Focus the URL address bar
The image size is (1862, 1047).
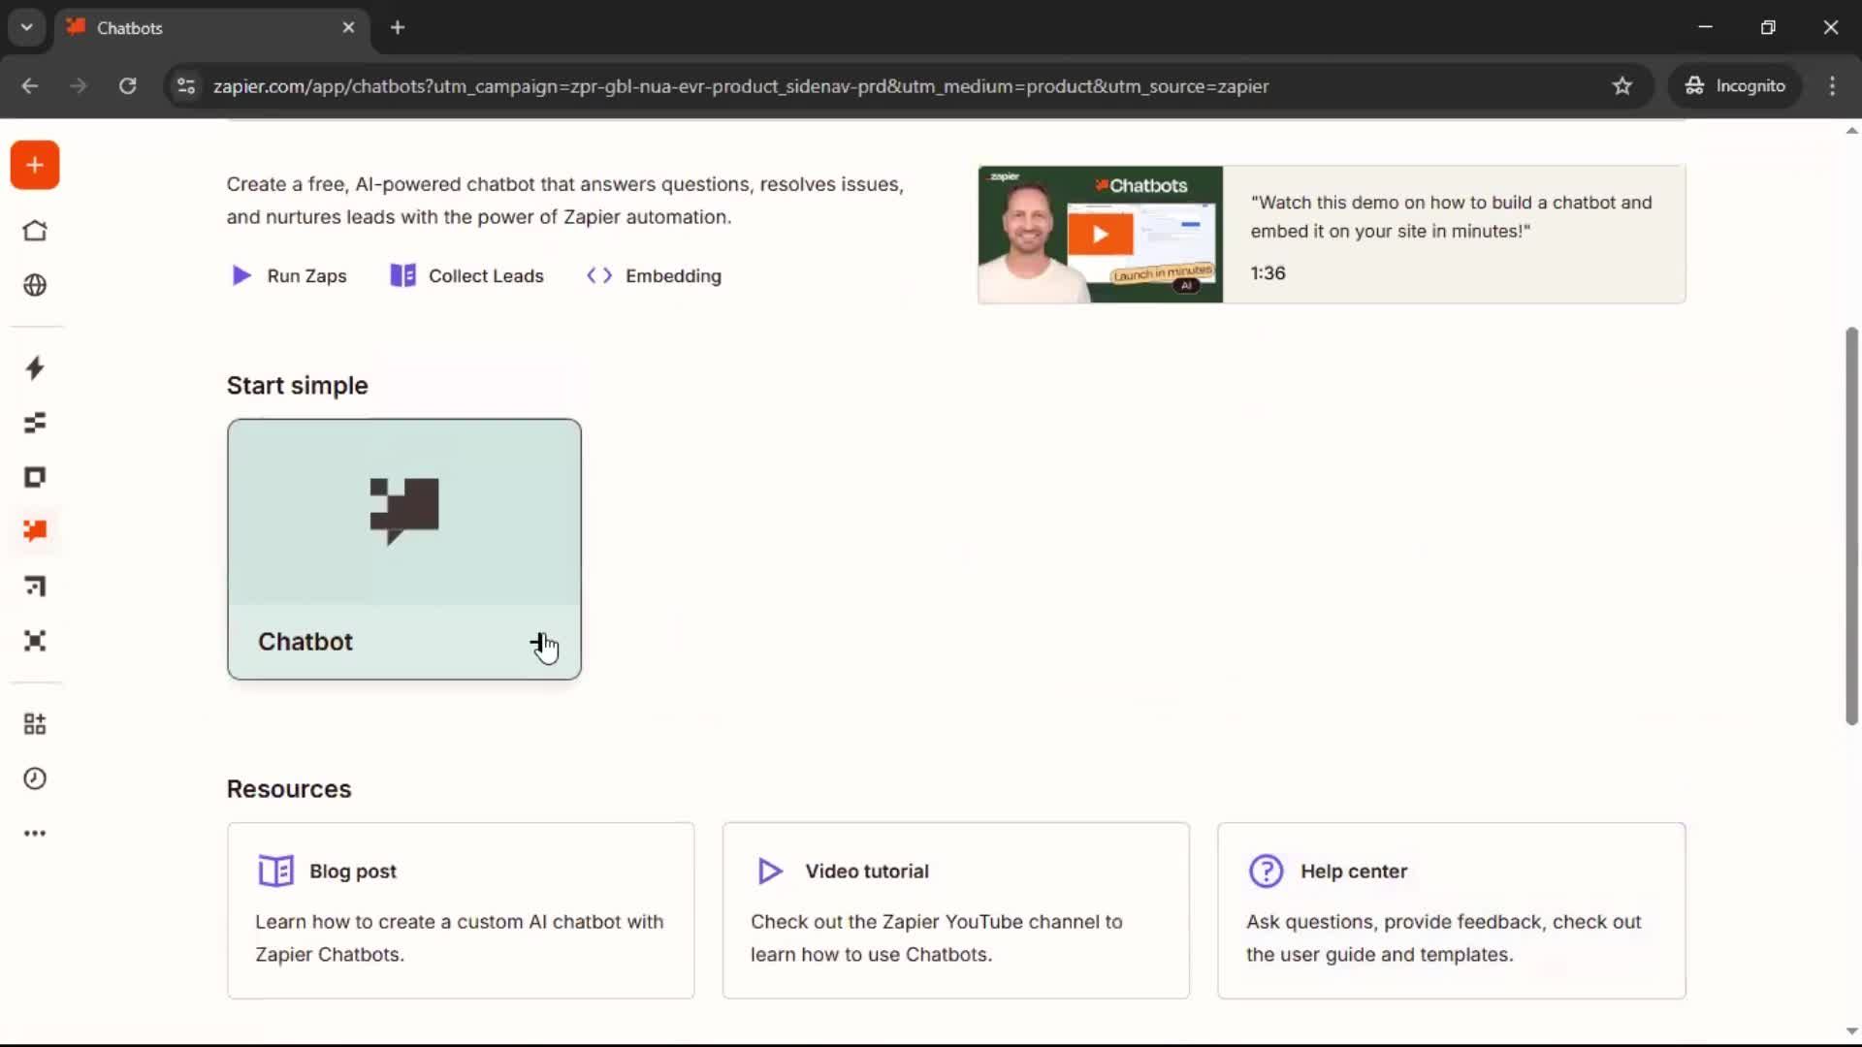[x=740, y=86]
